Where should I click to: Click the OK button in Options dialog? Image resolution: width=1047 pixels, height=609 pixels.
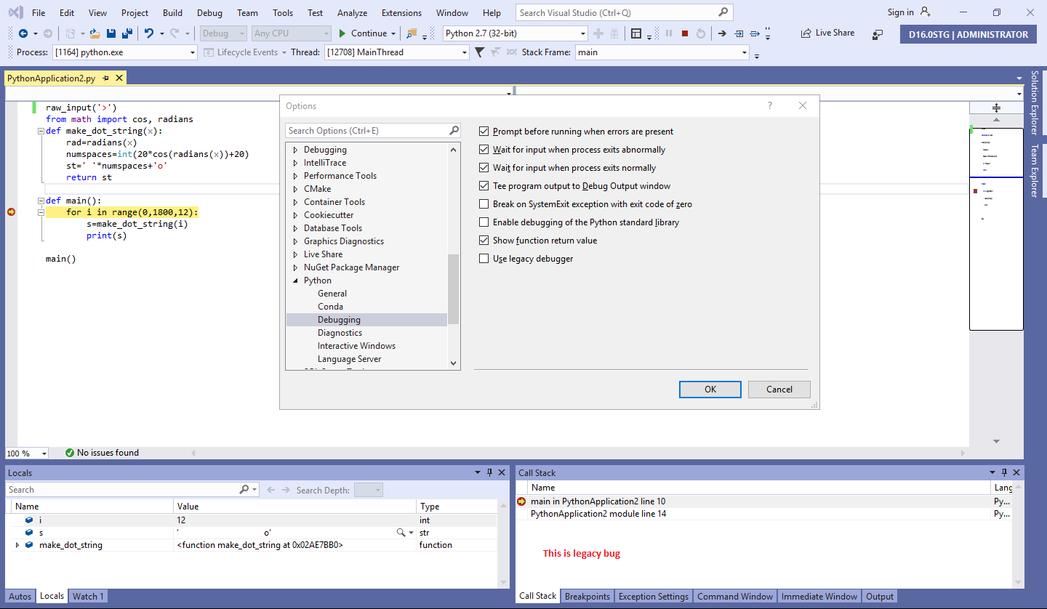[710, 389]
